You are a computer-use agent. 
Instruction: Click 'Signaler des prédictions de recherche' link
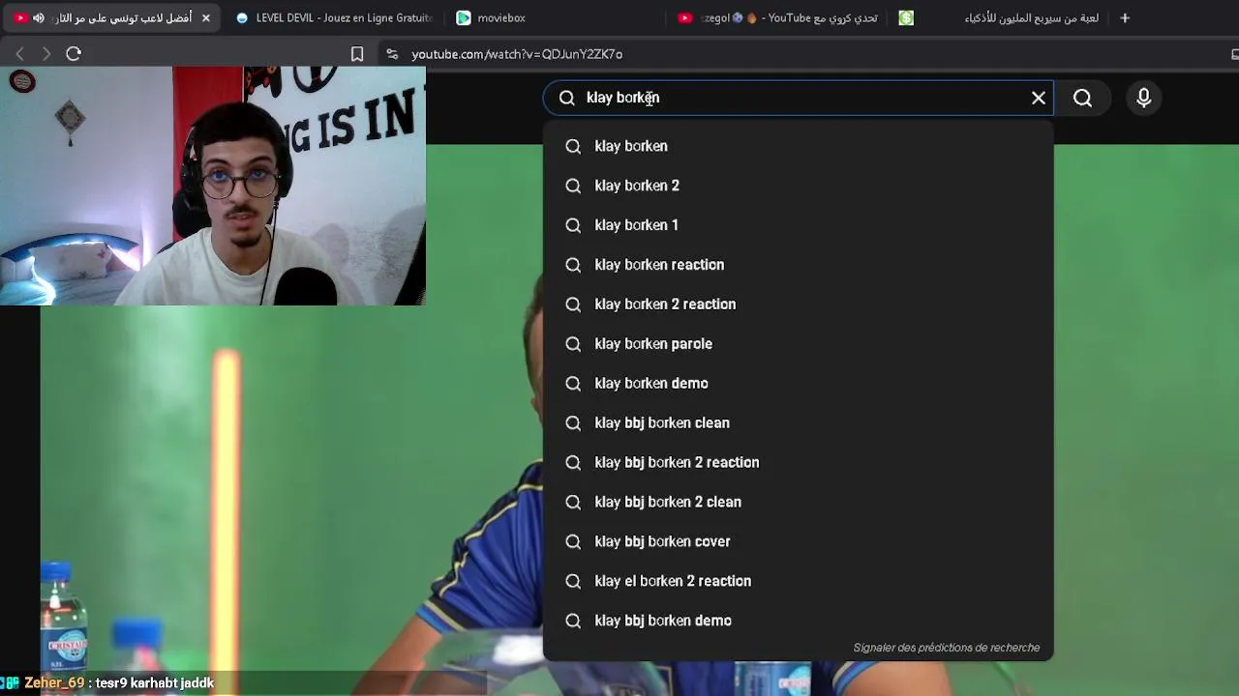pos(946,648)
